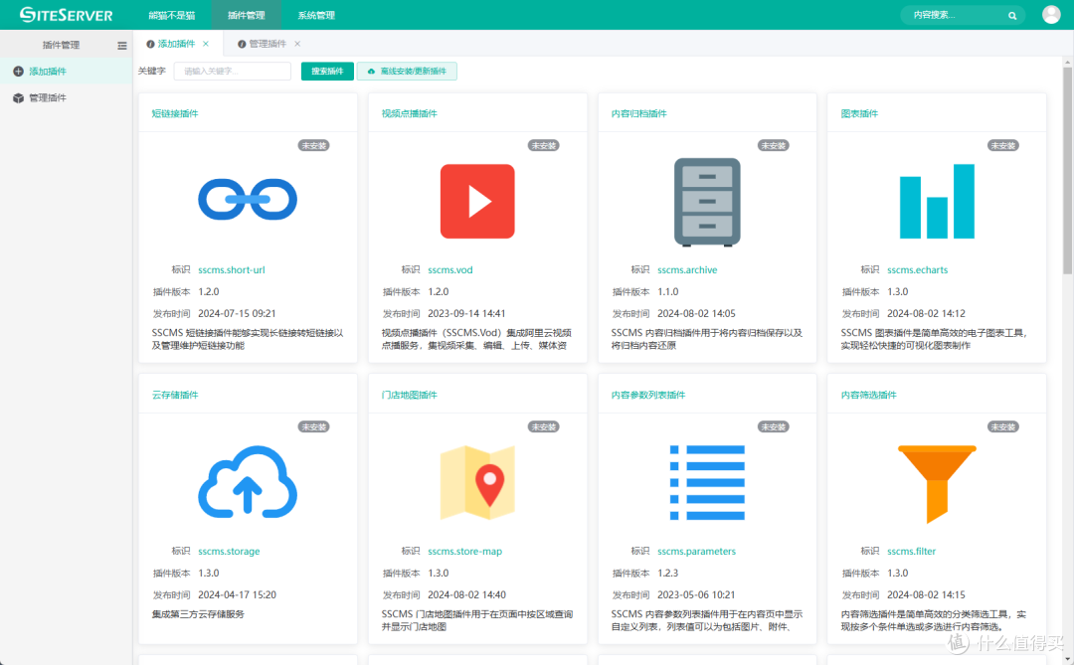Viewport: 1074px width, 665px height.
Task: Click the bar chart plugin icon
Action: tap(937, 202)
